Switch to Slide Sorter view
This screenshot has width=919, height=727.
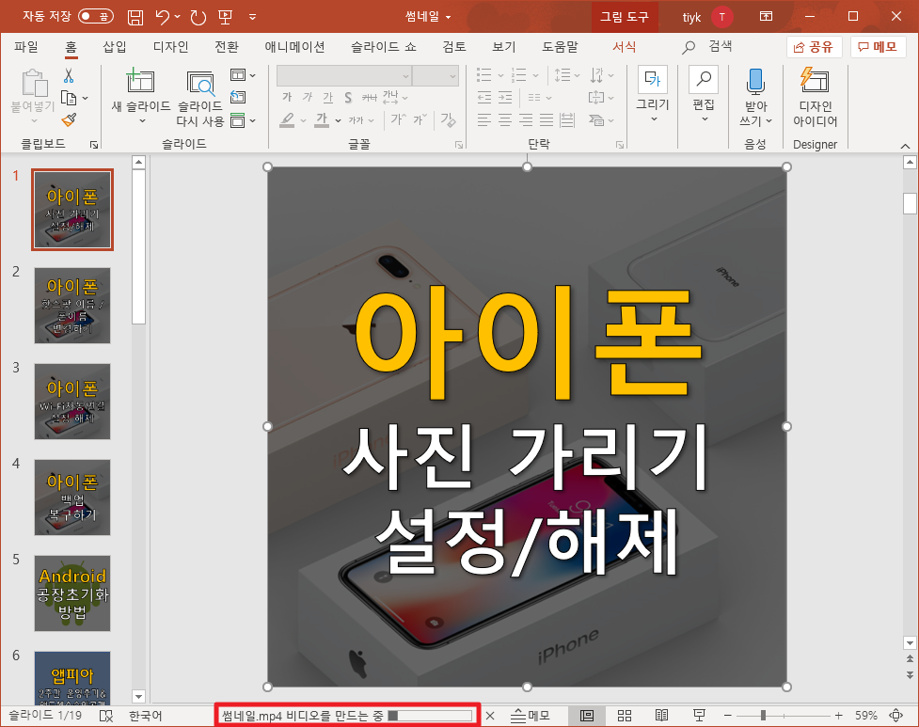625,716
